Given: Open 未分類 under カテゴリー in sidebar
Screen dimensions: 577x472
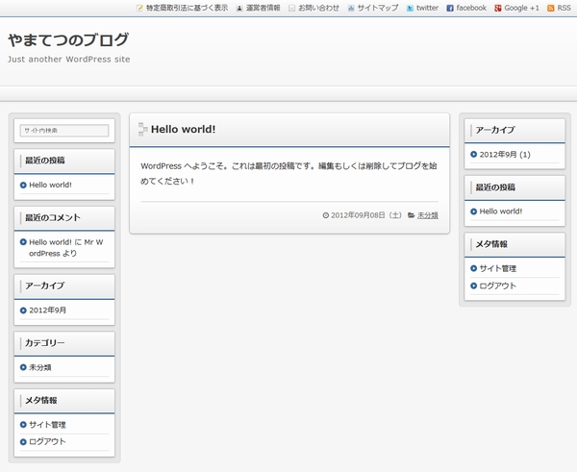Looking at the screenshot, I should pyautogui.click(x=40, y=367).
